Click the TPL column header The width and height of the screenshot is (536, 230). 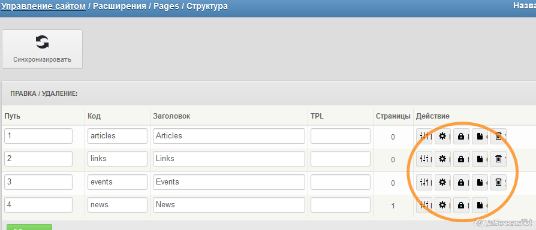pyautogui.click(x=317, y=116)
